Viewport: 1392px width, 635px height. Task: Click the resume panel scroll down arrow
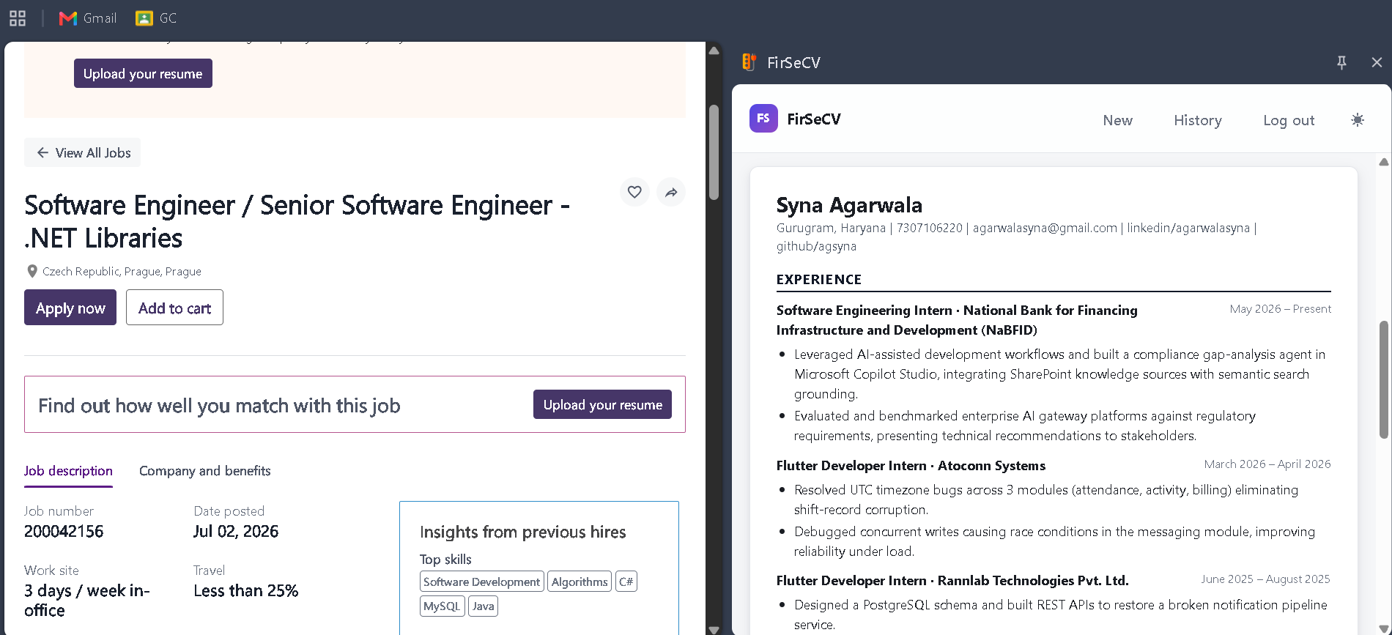point(1384,629)
